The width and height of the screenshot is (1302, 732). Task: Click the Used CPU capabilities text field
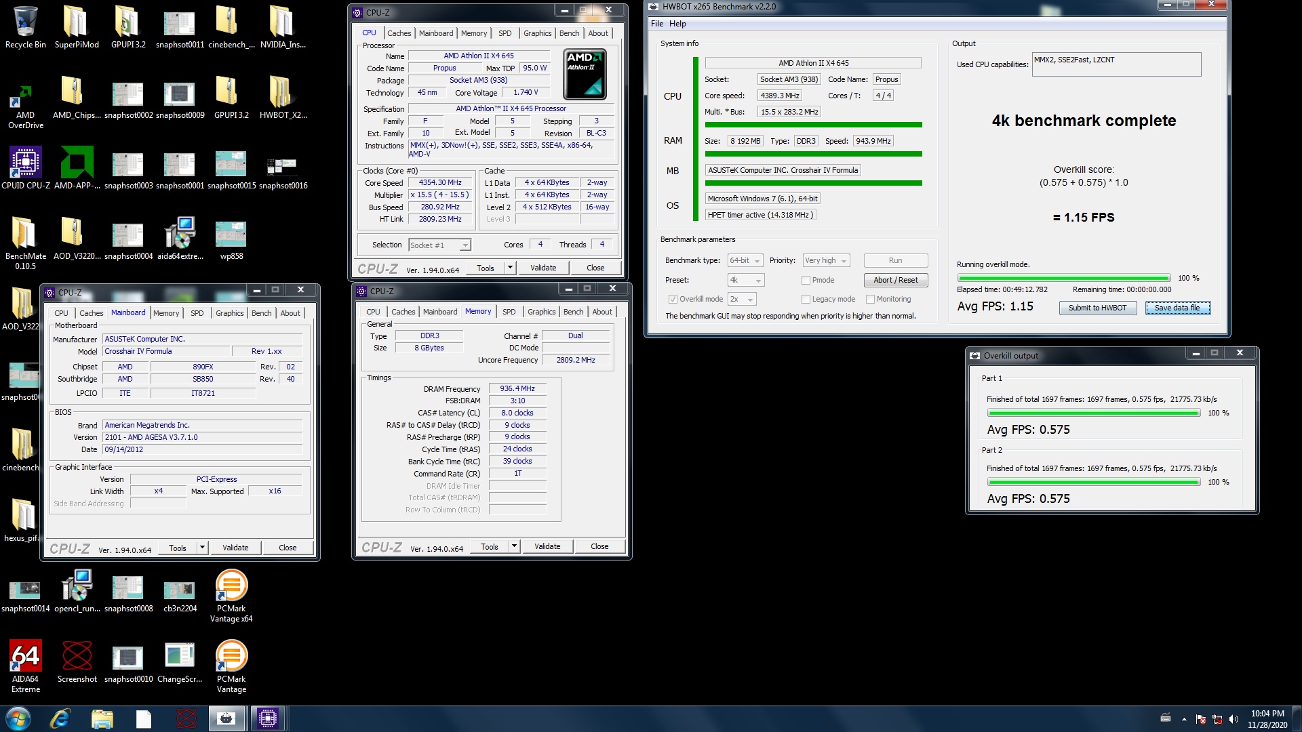pyautogui.click(x=1116, y=64)
